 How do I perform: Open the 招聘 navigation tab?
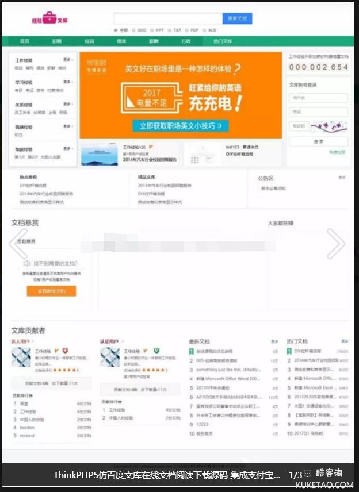tap(57, 41)
